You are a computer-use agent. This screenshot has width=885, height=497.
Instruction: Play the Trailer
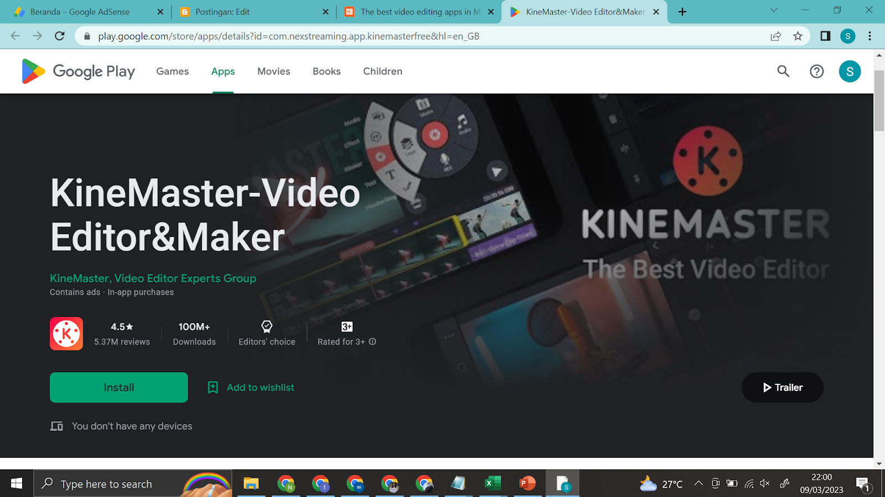pos(782,388)
